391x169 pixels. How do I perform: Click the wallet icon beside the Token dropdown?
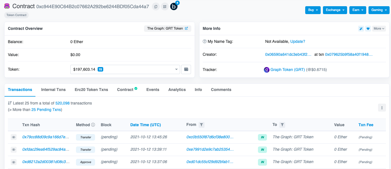pyautogui.click(x=186, y=69)
